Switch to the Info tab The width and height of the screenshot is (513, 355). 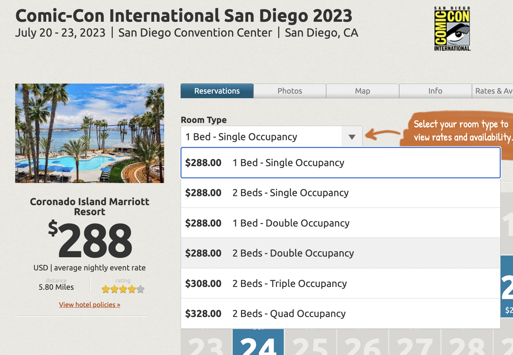point(435,91)
